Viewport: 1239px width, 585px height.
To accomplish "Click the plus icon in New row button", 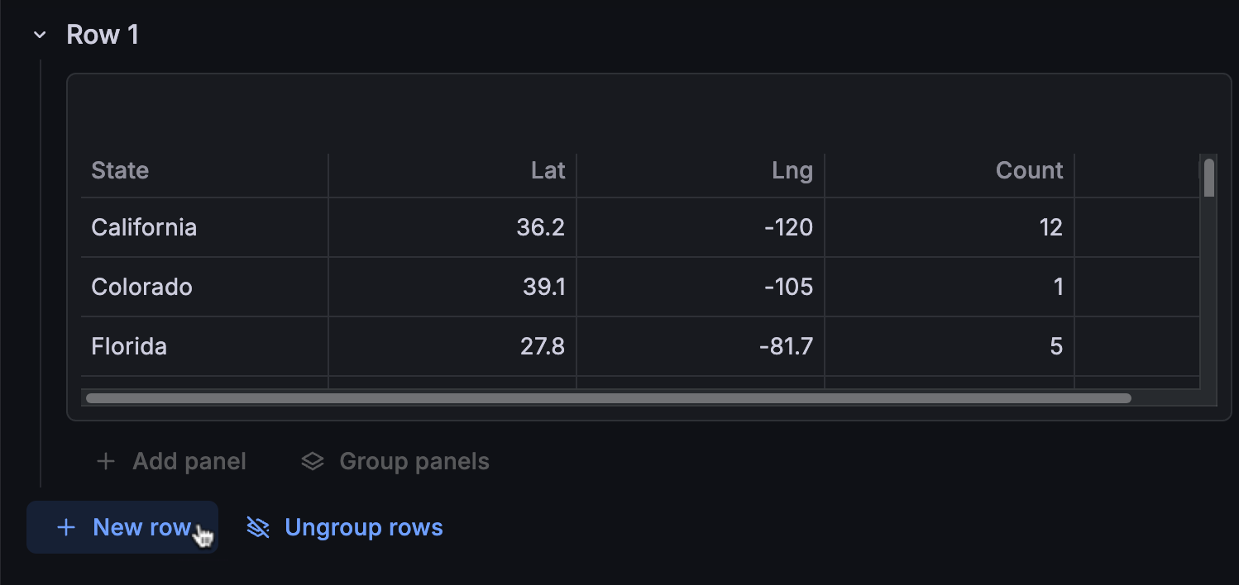I will point(66,527).
